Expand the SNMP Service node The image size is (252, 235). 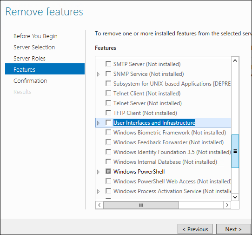click(99, 74)
